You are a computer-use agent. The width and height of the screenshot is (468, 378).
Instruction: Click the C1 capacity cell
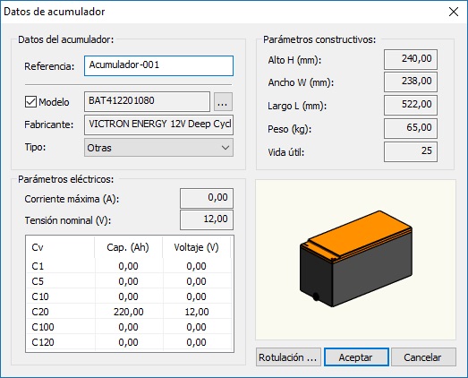pos(129,266)
